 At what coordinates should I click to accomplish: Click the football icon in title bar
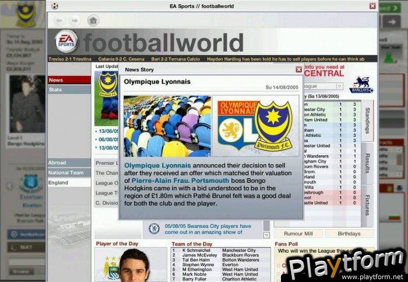55,6
